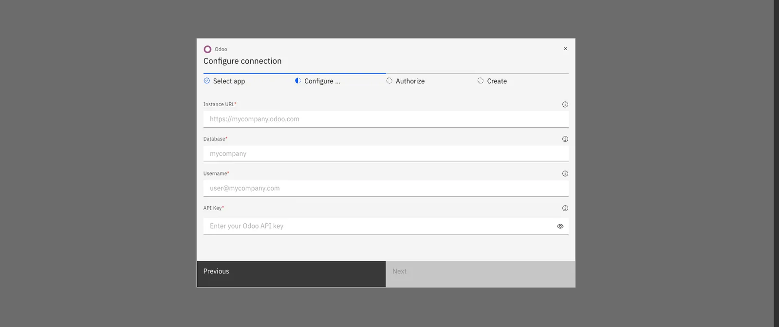The height and width of the screenshot is (327, 779).
Task: Focus the Database input field
Action: point(386,154)
